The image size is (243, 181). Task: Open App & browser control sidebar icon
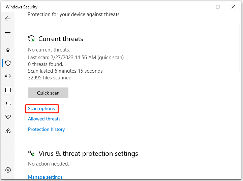coord(8,90)
